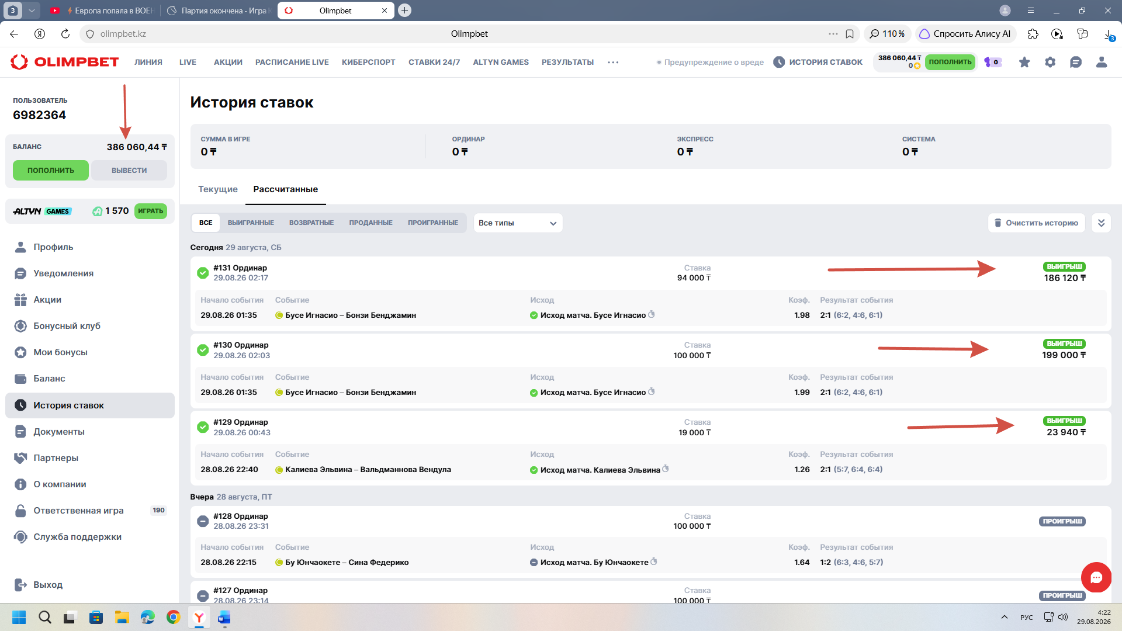
Task: Click the sidebar ПОПОЛНИТЬ button
Action: tap(51, 171)
